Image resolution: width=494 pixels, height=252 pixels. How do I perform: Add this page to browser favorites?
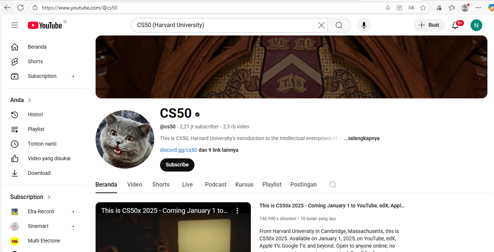pos(423,8)
